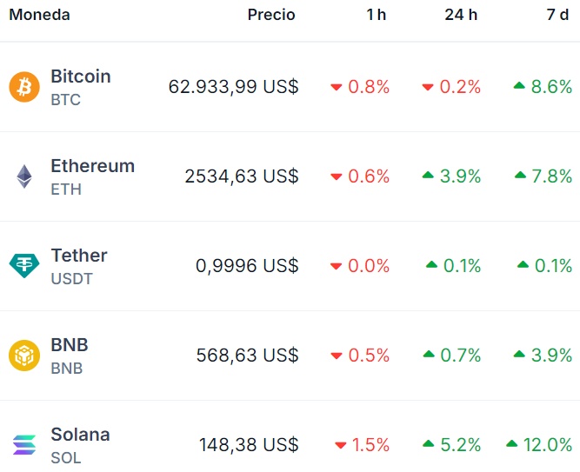
Task: Click the Solana striped logo icon
Action: [x=24, y=445]
